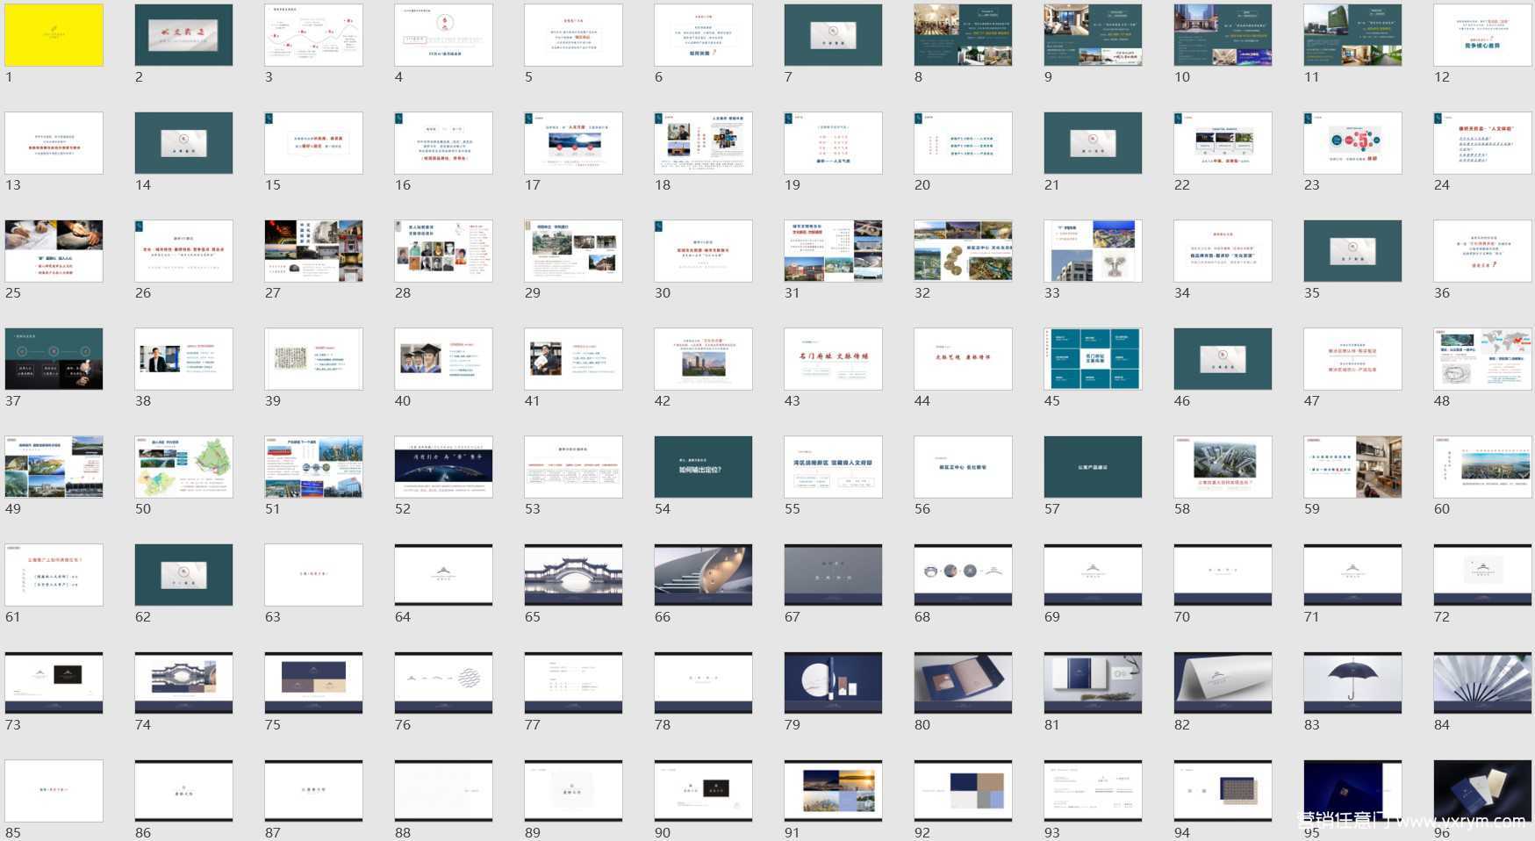
Task: Select slide 68 with circular logo icons
Action: click(963, 575)
